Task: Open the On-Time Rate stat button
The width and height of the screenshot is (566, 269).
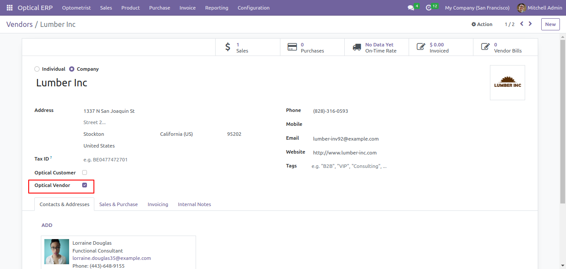Action: [x=376, y=47]
